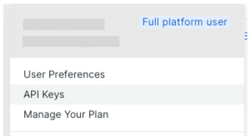Click the partial blue link at right edge
Image resolution: width=251 pixels, height=140 pixels.
[x=246, y=36]
